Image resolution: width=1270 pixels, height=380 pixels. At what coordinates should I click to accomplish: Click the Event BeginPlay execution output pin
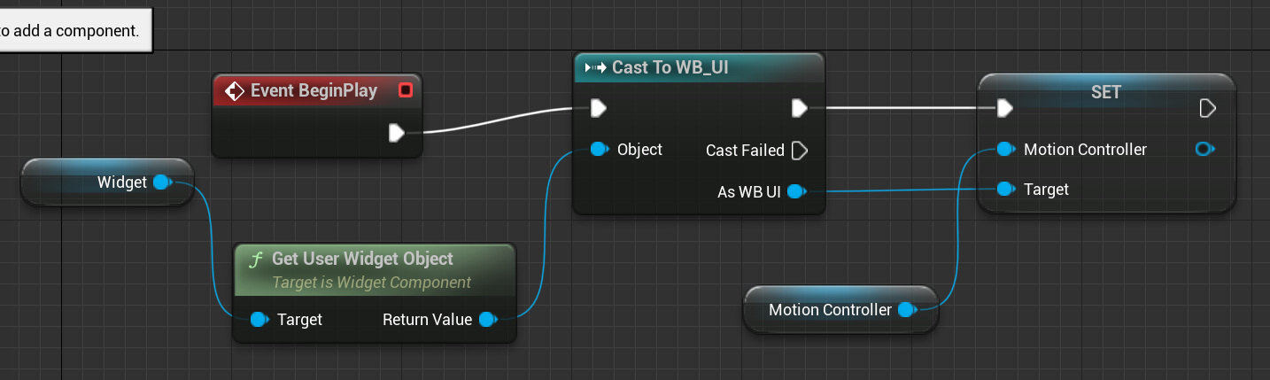396,133
